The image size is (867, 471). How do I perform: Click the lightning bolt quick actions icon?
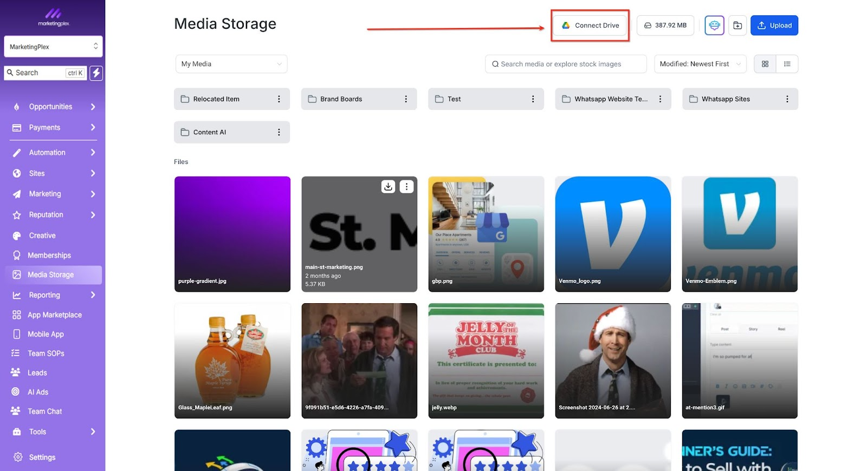click(96, 73)
